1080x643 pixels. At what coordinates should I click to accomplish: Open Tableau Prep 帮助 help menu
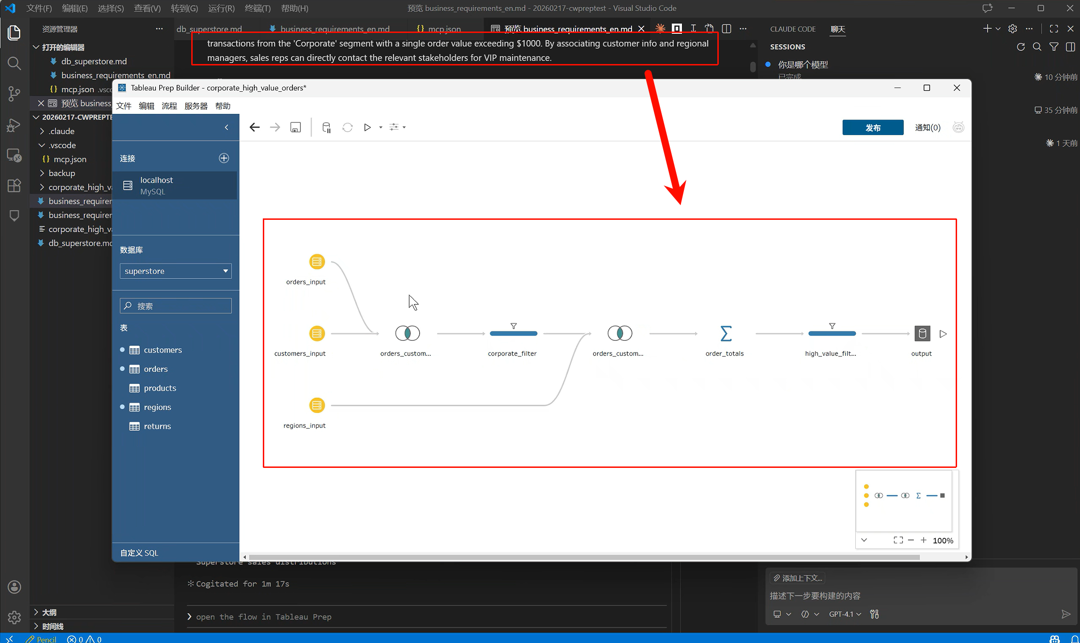click(223, 106)
